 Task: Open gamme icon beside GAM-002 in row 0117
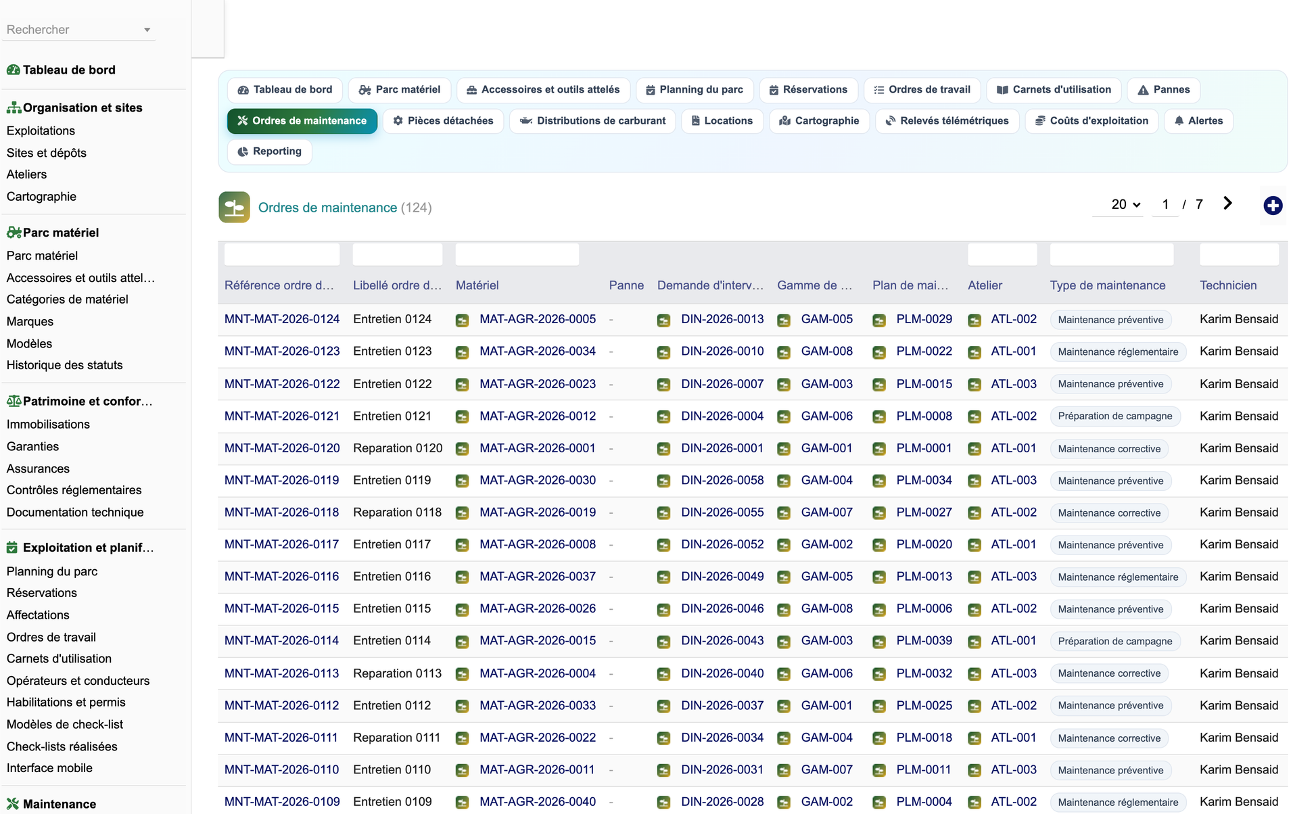click(784, 546)
